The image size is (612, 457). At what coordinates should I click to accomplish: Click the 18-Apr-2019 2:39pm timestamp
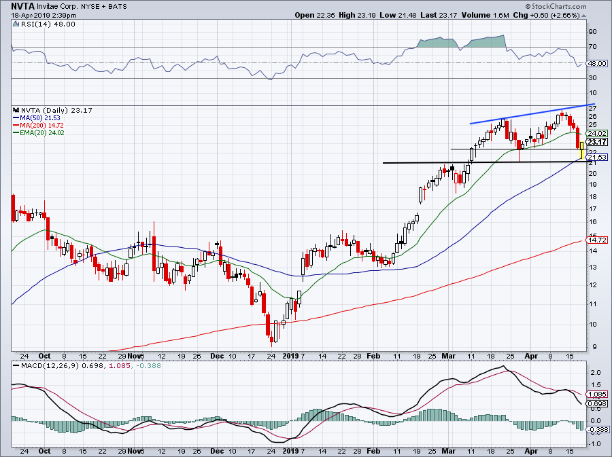(44, 16)
